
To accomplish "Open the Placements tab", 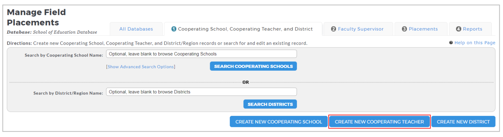I will click(x=421, y=29).
